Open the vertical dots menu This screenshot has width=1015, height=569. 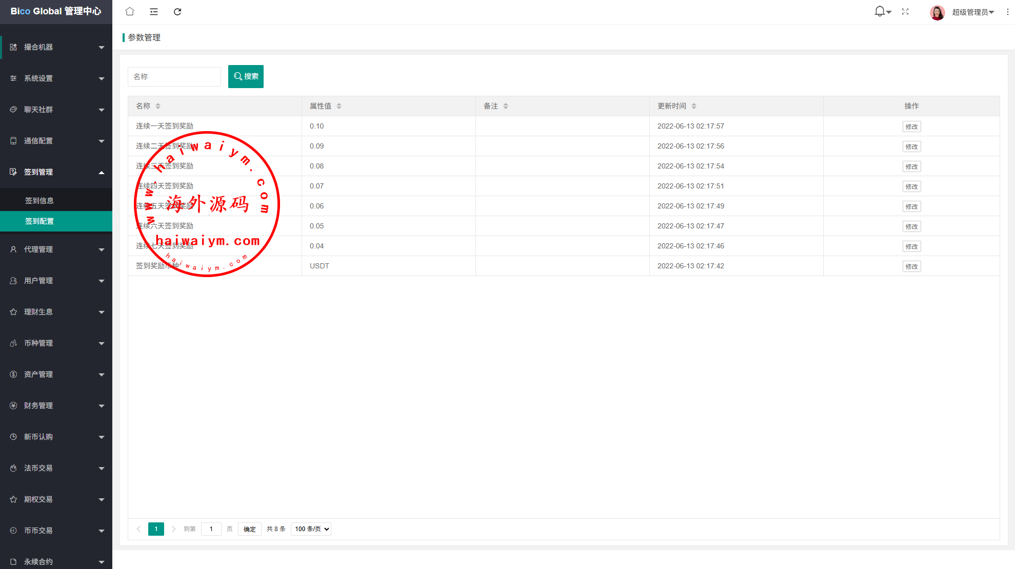click(x=1007, y=12)
